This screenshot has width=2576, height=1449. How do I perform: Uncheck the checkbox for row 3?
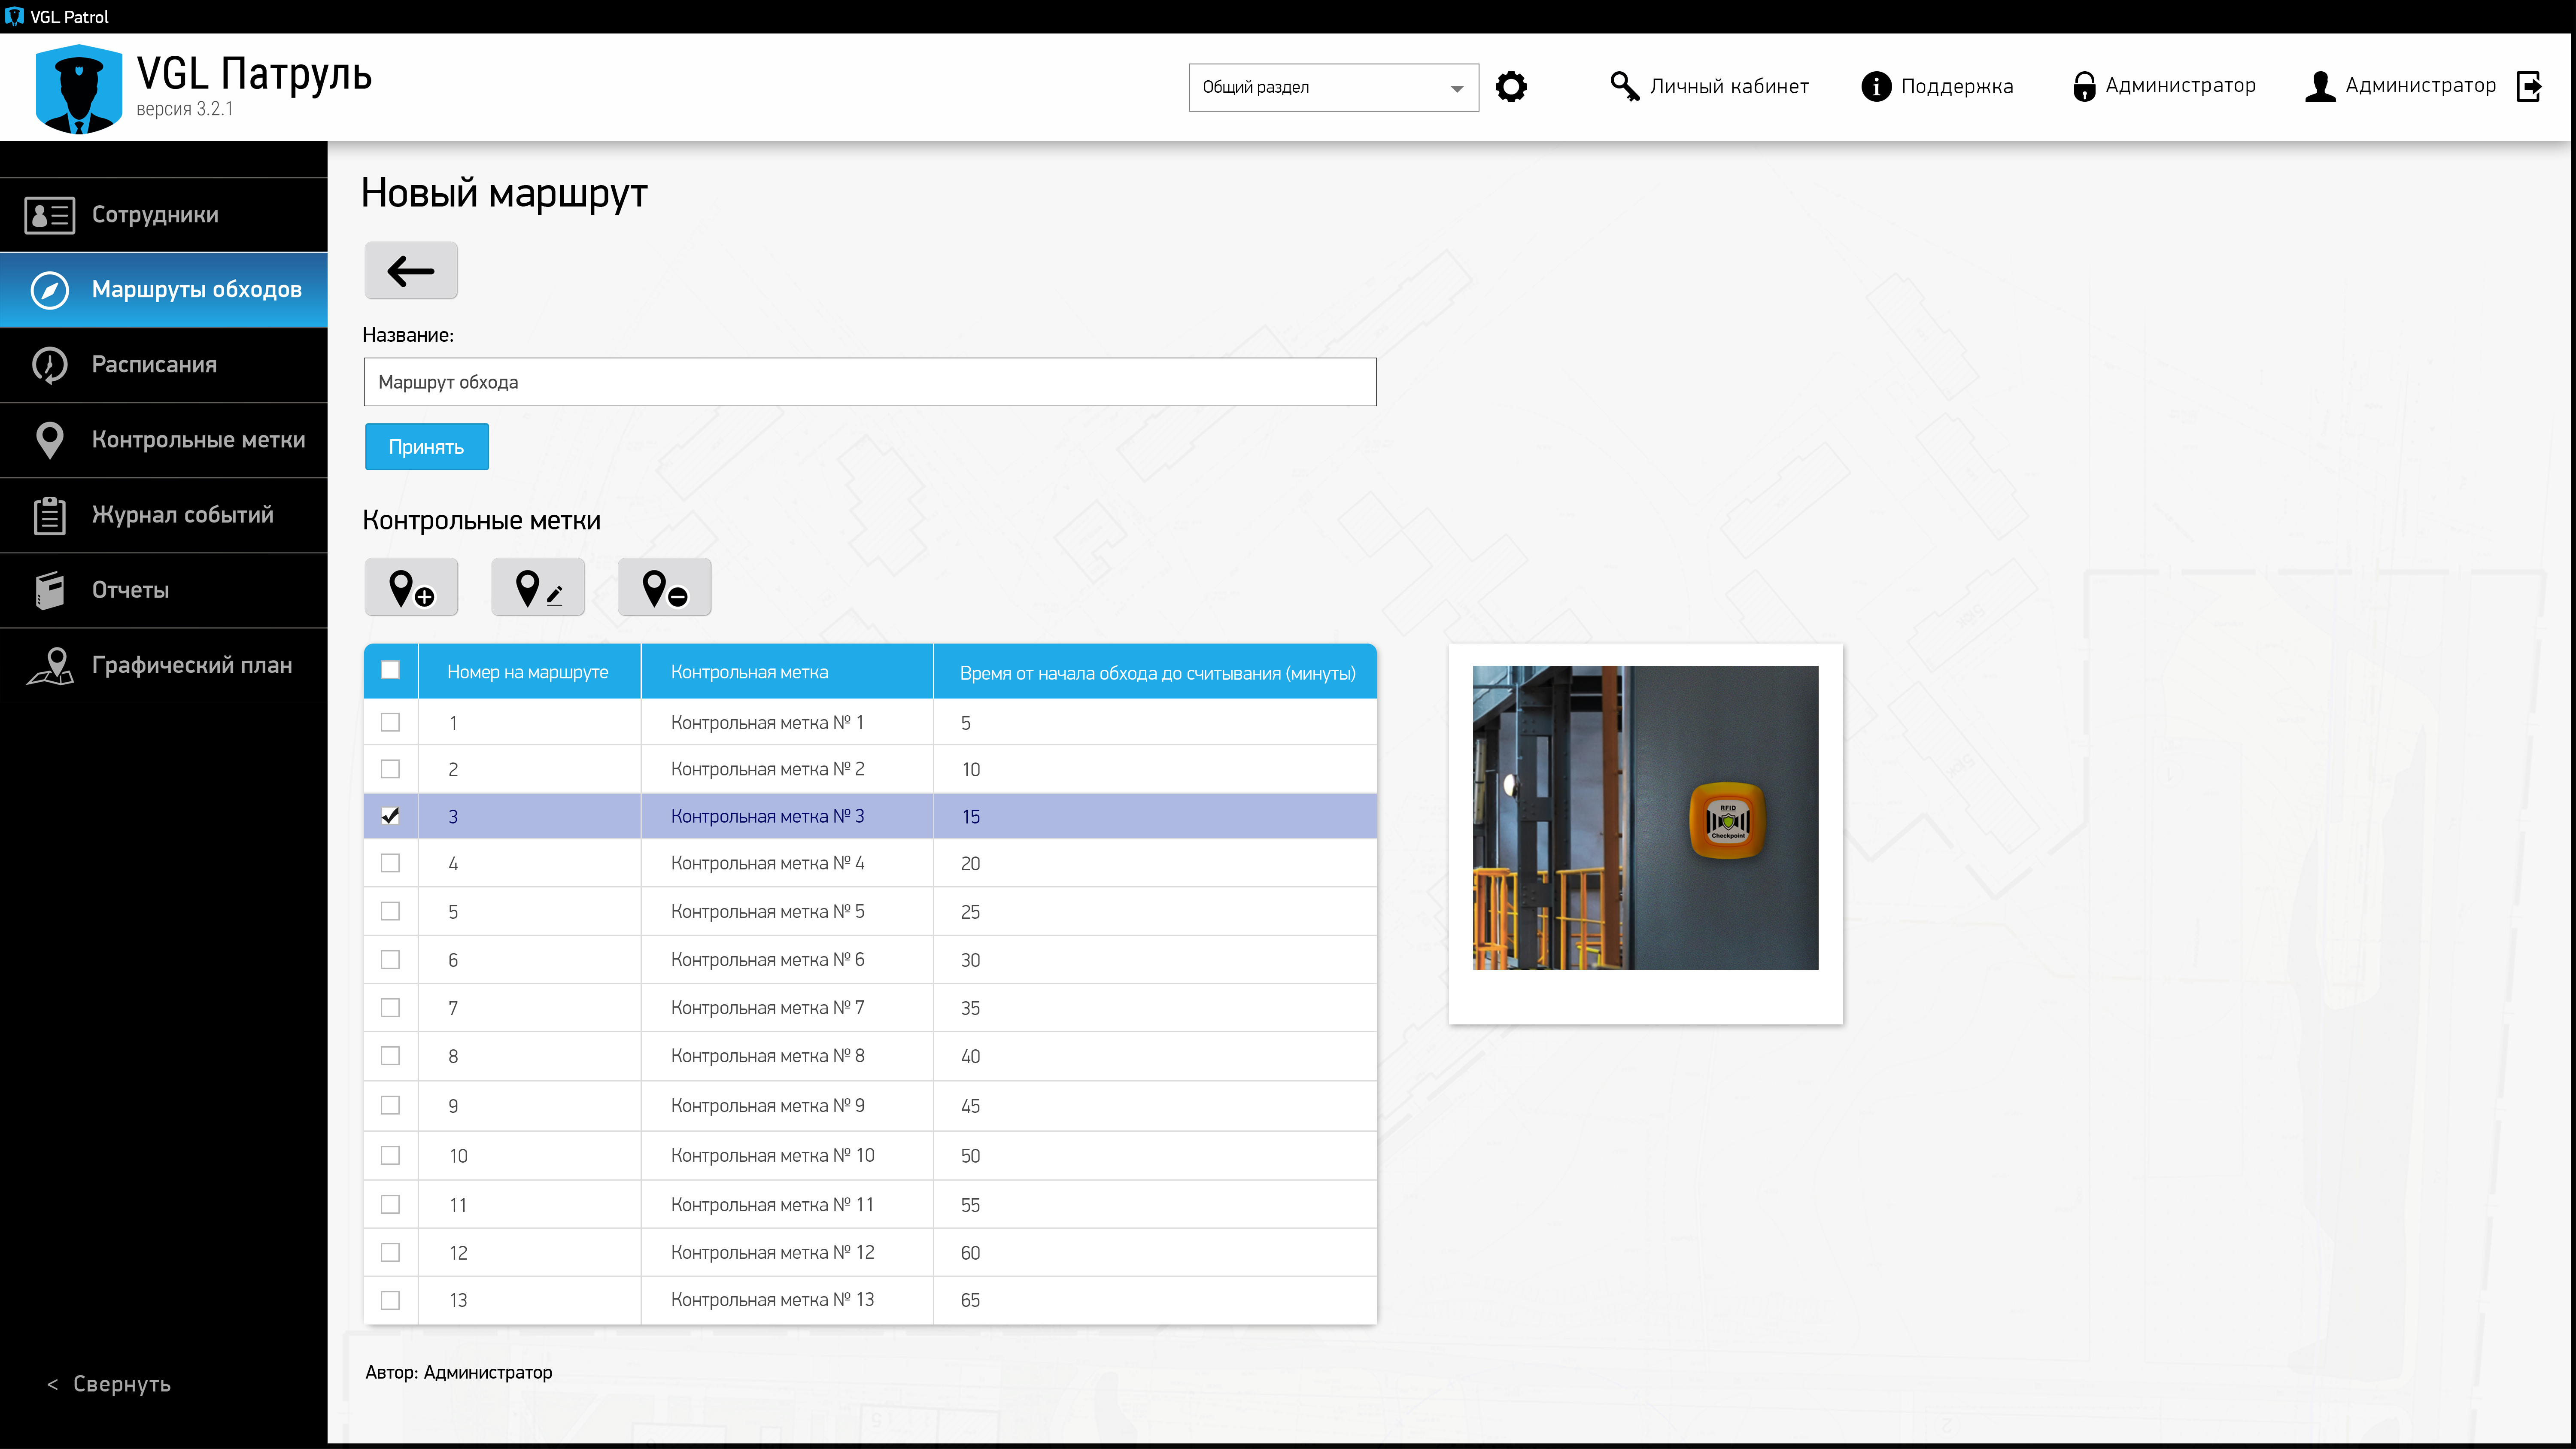point(390,816)
